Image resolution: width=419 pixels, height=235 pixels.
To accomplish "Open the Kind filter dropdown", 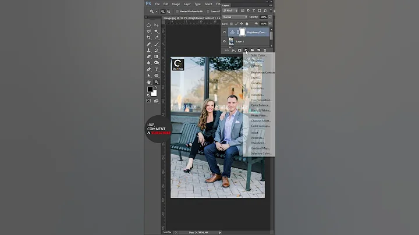I will point(230,10).
